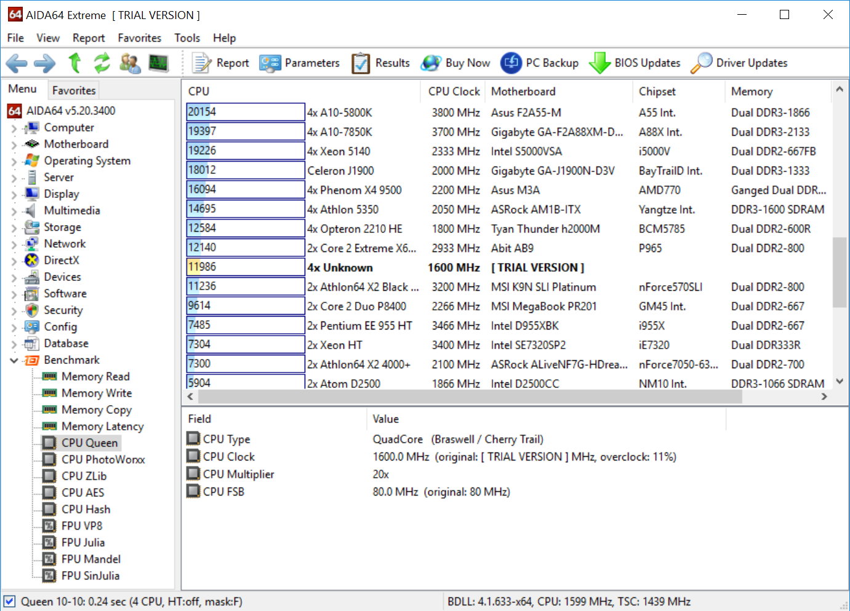This screenshot has width=850, height=611.
Task: Switch to the Favorites tab
Action: pos(74,90)
